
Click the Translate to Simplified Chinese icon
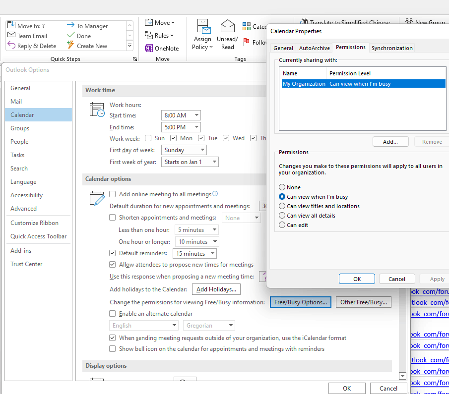(x=304, y=22)
